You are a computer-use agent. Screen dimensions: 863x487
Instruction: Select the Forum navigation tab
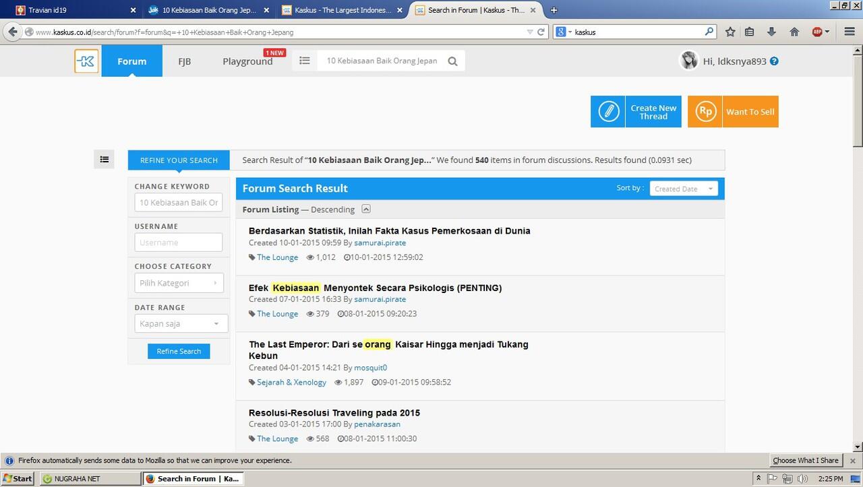click(131, 61)
